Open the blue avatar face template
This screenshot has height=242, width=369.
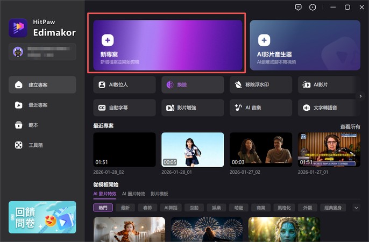(284, 229)
